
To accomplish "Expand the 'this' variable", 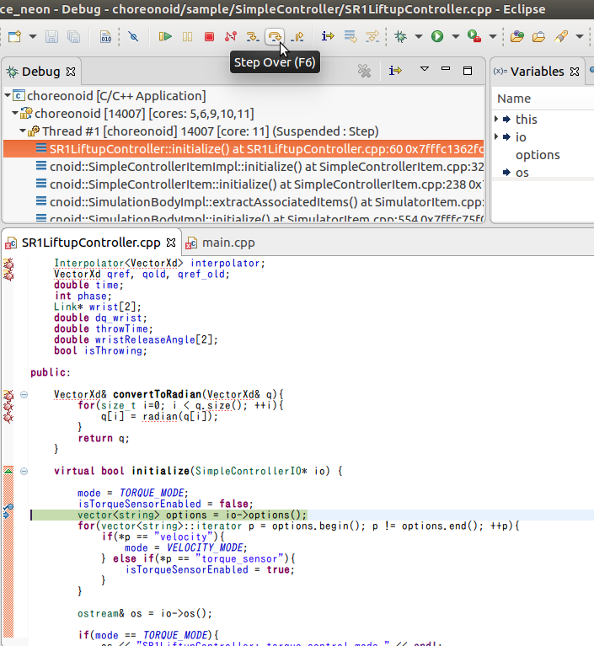I will (497, 120).
